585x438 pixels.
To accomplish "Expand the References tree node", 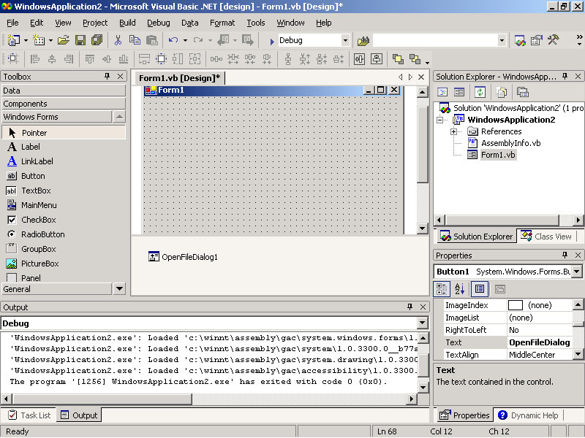I will 453,131.
